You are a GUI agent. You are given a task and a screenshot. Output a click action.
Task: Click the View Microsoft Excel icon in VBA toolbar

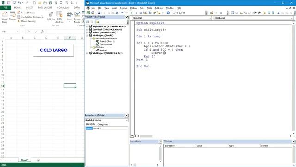click(x=88, y=13)
